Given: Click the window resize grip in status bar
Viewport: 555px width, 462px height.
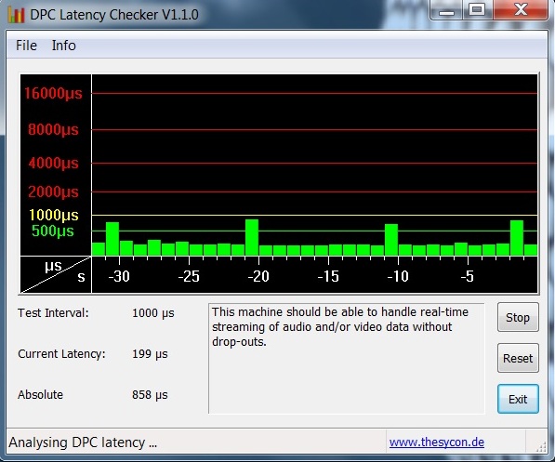Looking at the screenshot, I should pos(541,447).
